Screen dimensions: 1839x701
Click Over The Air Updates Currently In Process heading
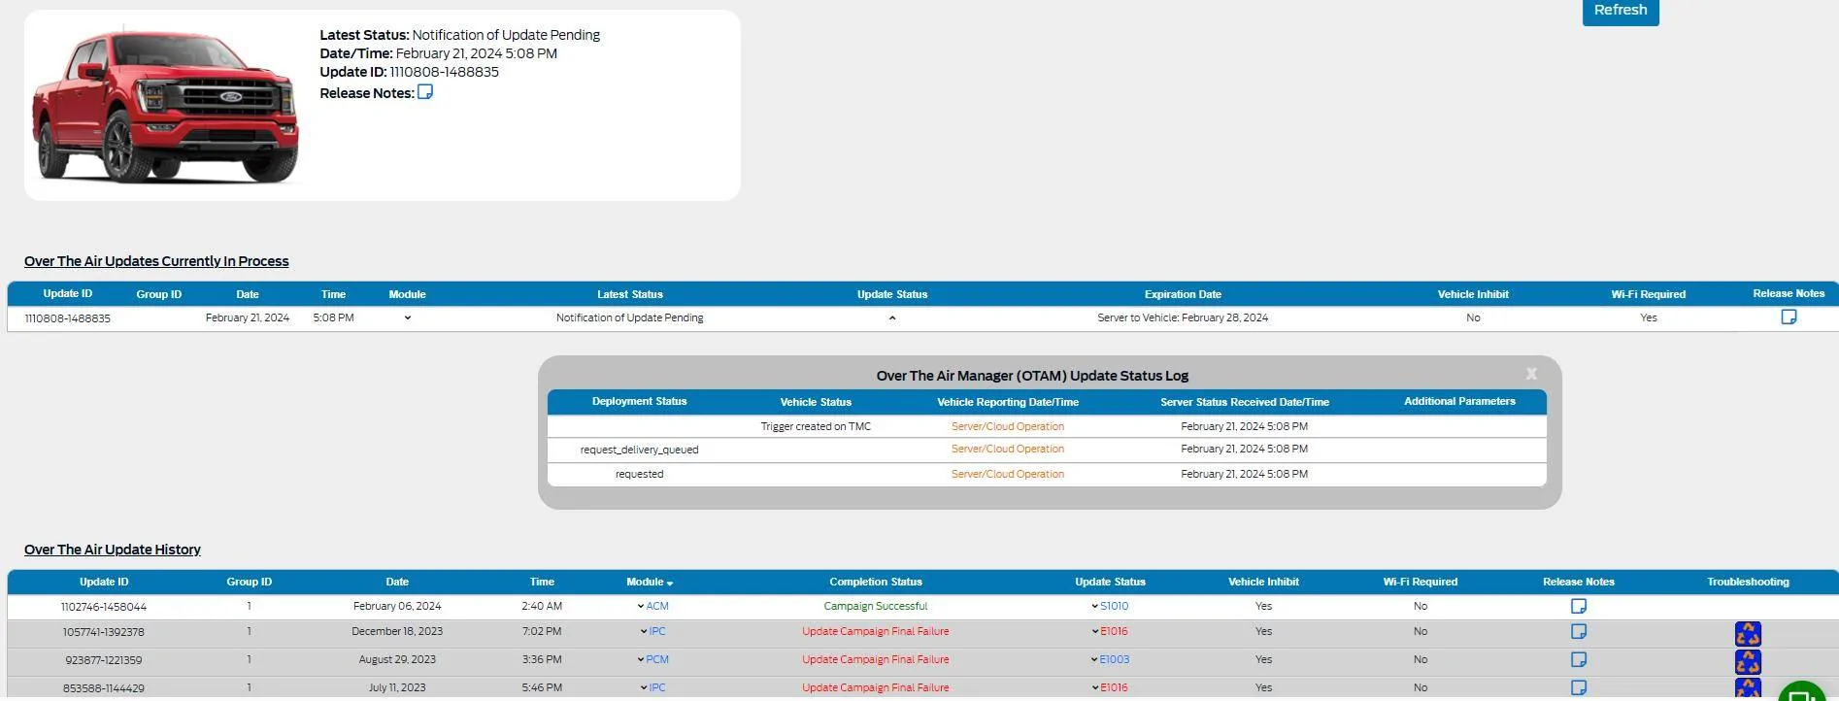click(x=156, y=261)
